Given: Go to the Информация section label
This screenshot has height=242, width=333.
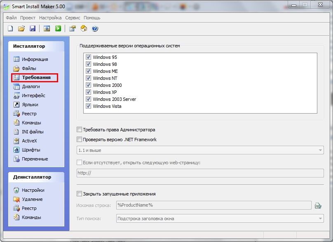Looking at the screenshot, I should (x=35, y=59).
